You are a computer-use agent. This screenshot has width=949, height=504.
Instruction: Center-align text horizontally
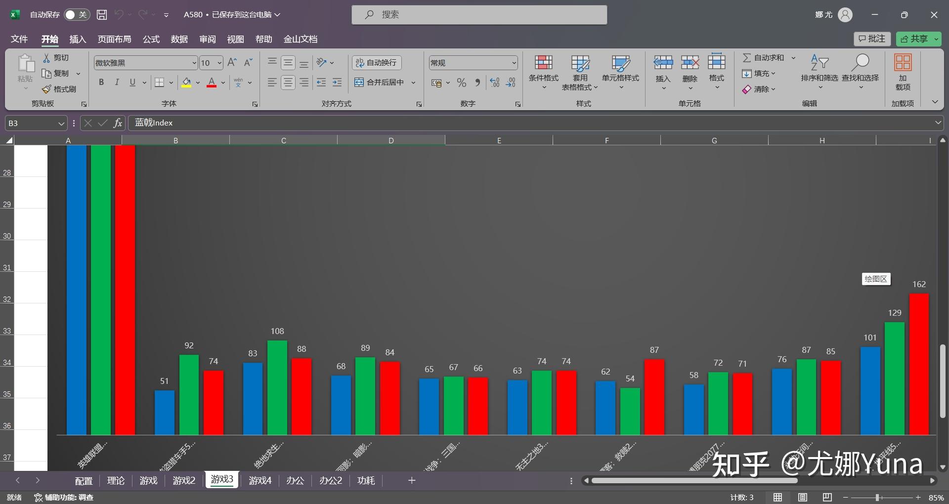[288, 83]
